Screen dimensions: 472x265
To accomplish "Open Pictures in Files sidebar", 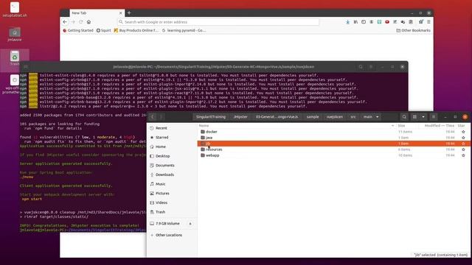I will tap(172, 193).
